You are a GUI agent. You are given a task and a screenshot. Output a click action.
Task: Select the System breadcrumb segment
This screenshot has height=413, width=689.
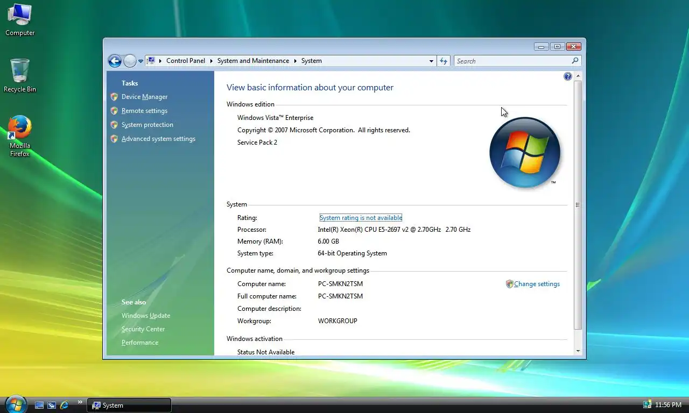pyautogui.click(x=311, y=61)
